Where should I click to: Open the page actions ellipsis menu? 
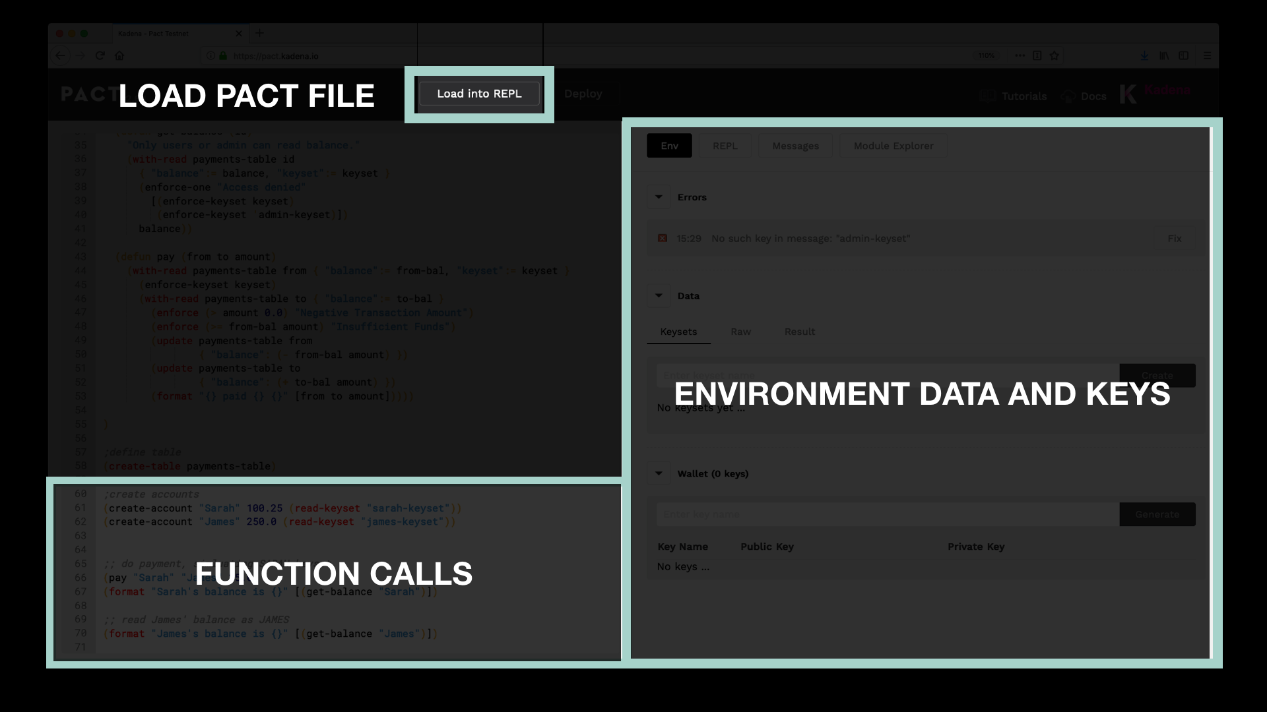tap(1020, 56)
